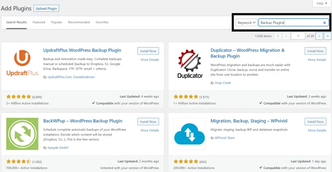
Task: View More Details for UpdraftPlus
Action: 150,60
